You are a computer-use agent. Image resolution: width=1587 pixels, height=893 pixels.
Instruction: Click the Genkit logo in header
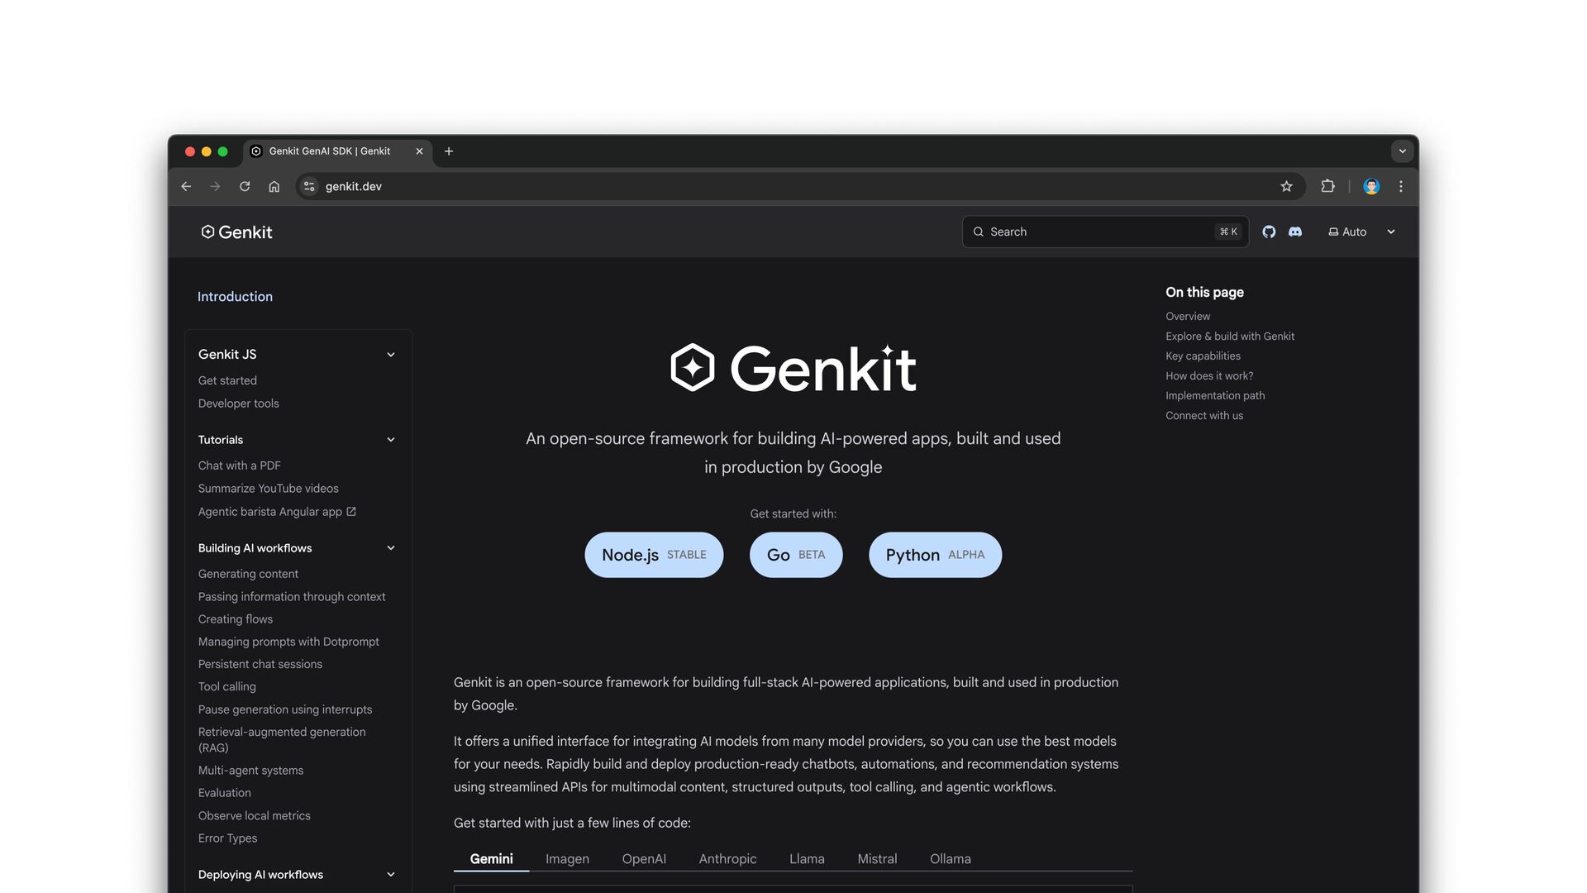[x=236, y=232]
